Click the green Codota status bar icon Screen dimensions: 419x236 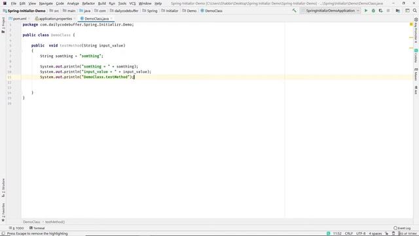[329, 233]
